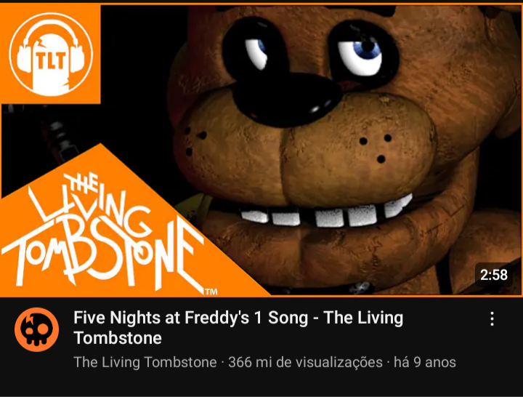The height and width of the screenshot is (397, 523).
Task: Click The Living Tombstone wordmark on thumbnail
Action: point(102,232)
